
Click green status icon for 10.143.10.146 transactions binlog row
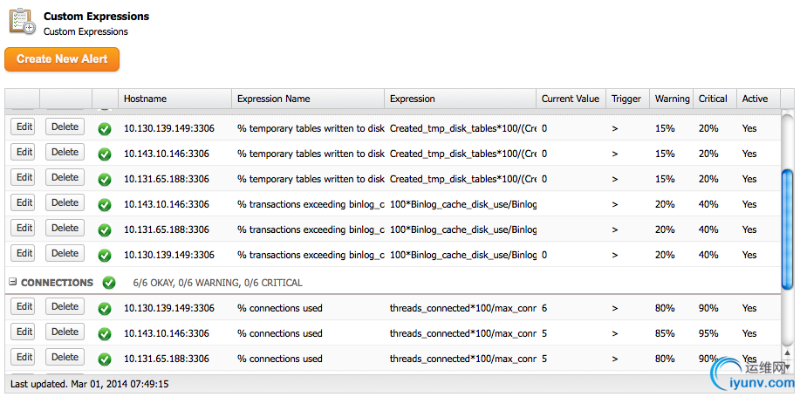click(105, 204)
